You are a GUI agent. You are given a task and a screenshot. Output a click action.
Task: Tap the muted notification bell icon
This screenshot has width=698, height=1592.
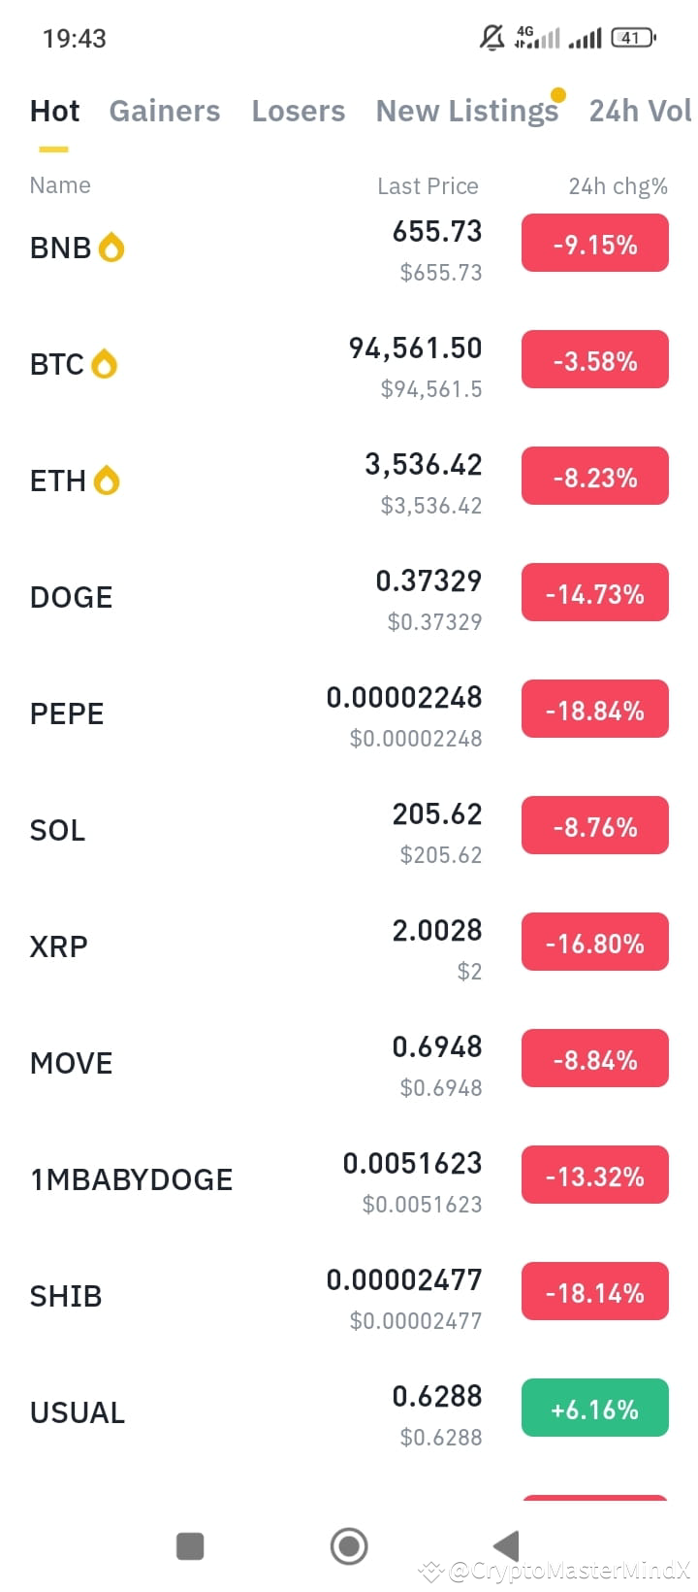(x=492, y=38)
